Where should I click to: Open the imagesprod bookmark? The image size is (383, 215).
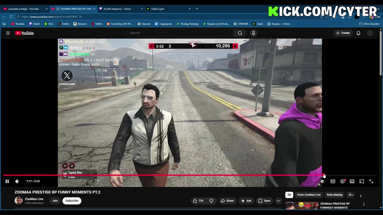pos(163,24)
